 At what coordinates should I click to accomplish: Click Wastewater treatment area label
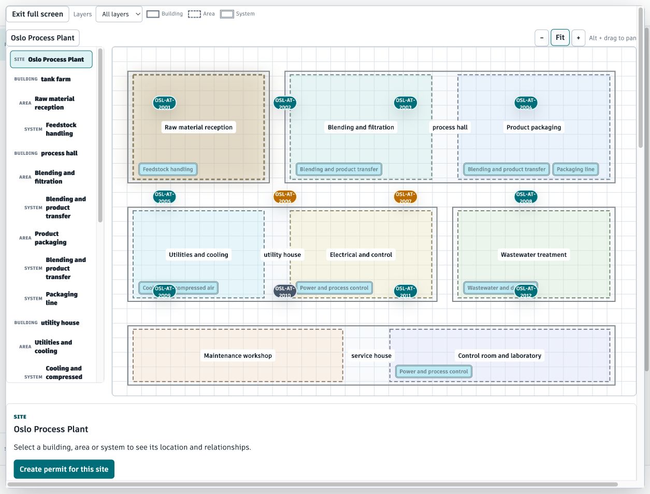point(533,255)
